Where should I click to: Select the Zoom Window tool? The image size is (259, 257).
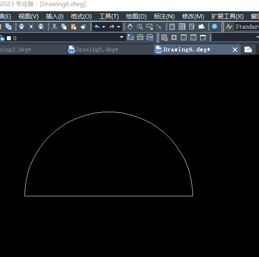150,27
